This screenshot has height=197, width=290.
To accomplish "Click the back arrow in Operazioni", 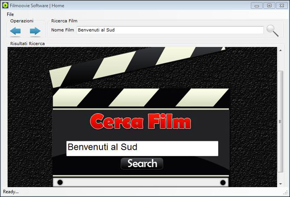I will tap(15, 31).
